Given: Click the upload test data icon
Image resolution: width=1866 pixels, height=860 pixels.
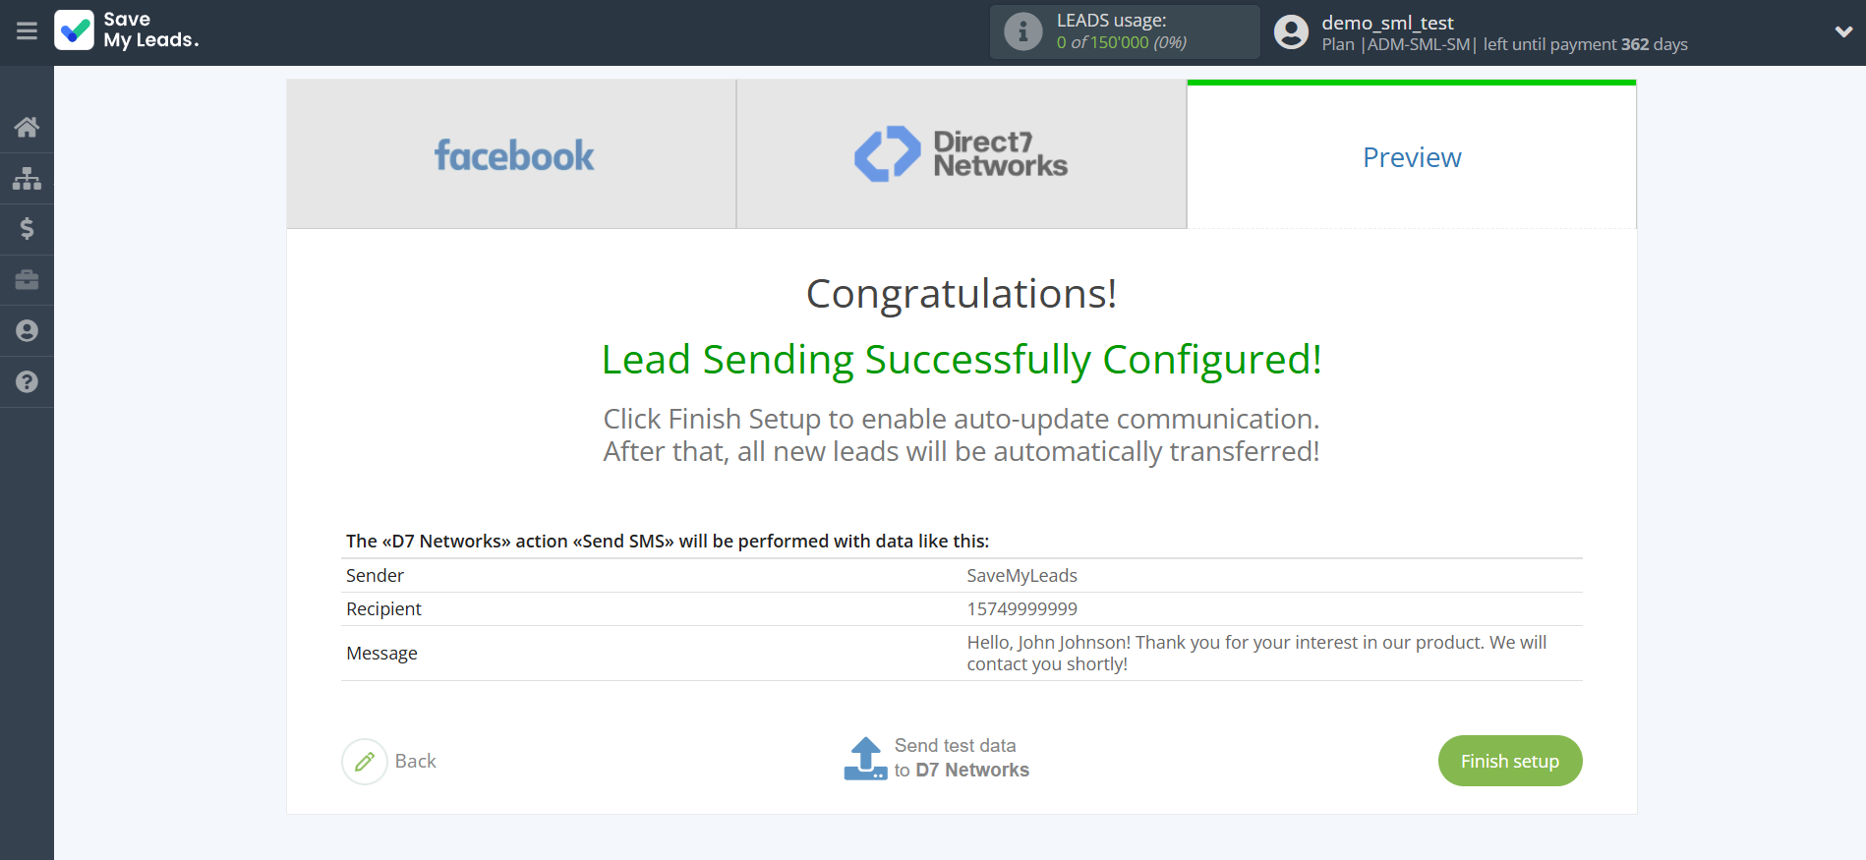Looking at the screenshot, I should [865, 759].
